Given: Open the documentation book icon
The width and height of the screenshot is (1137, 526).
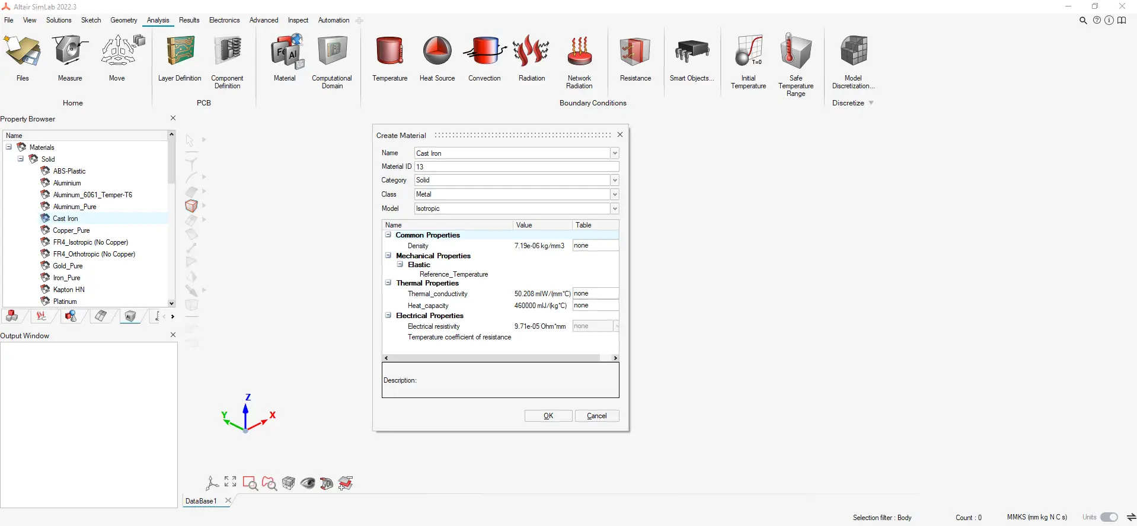Looking at the screenshot, I should coord(1122,20).
